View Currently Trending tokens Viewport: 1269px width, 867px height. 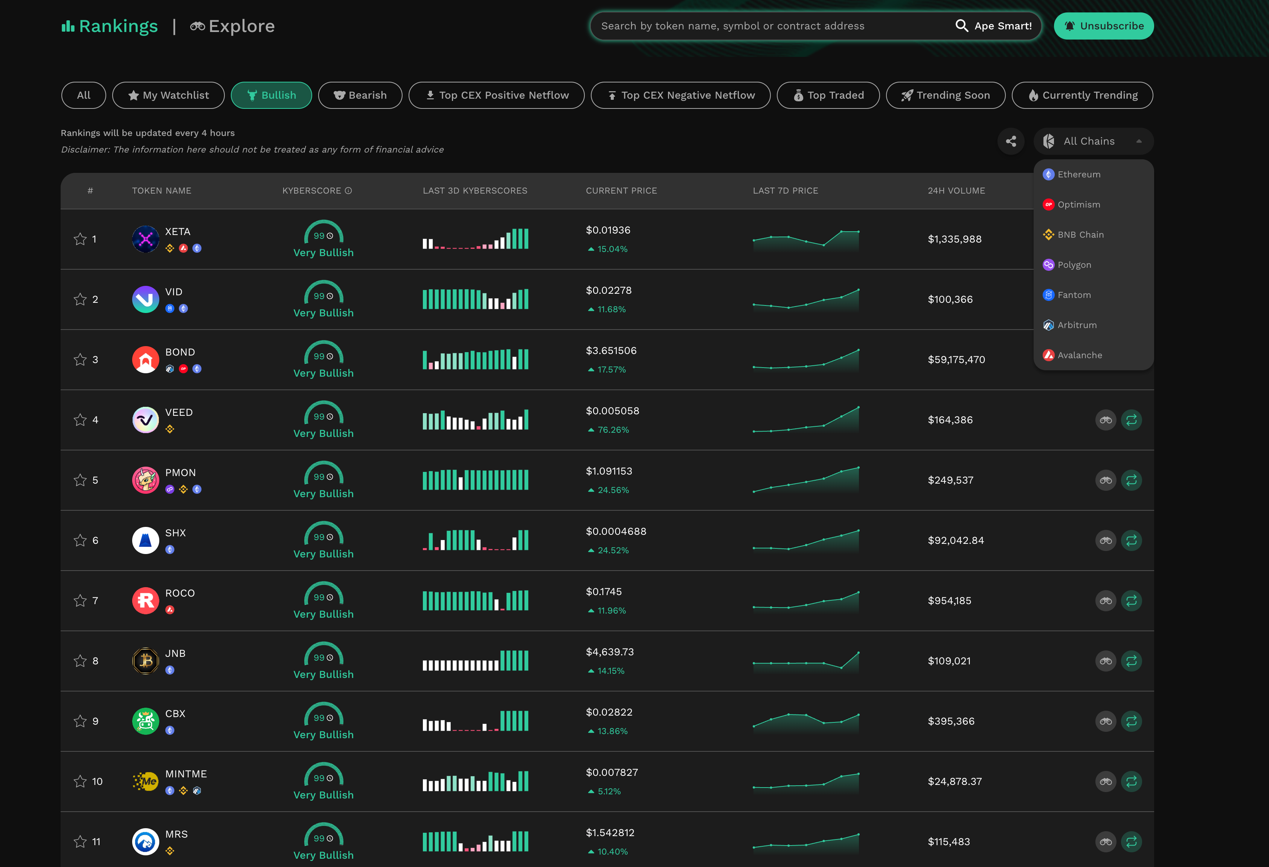(1083, 95)
